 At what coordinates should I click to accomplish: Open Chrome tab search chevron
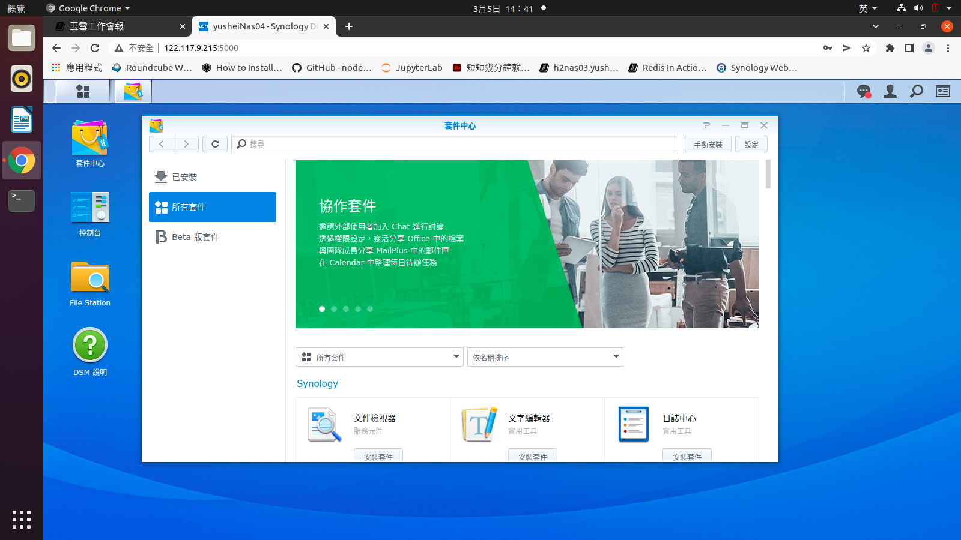876,26
